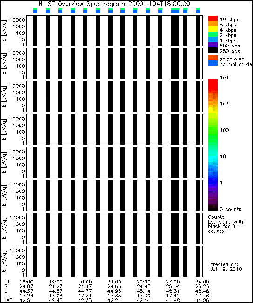Image resolution: width=253 pixels, height=303 pixels.
Task: Click the "created on: Jul 19, 2010" text
Action: [226, 267]
